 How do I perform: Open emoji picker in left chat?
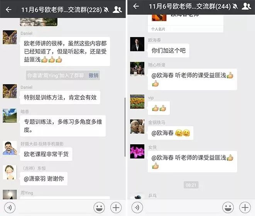(99, 208)
